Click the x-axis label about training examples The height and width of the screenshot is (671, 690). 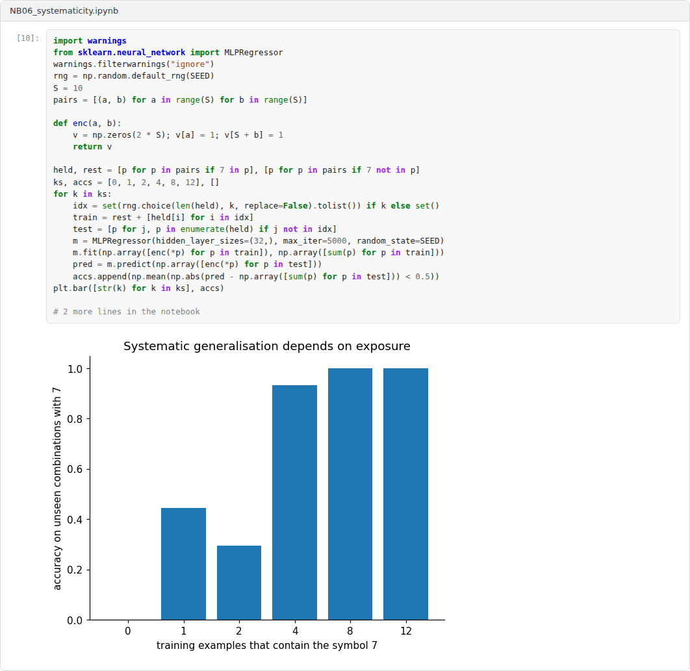pyautogui.click(x=266, y=646)
